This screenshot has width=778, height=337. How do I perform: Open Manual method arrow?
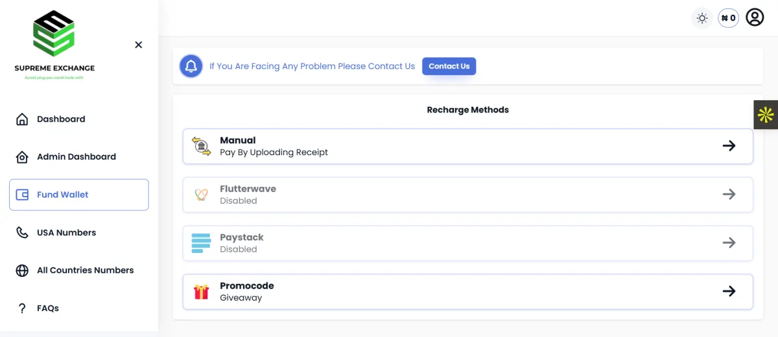[x=729, y=146]
